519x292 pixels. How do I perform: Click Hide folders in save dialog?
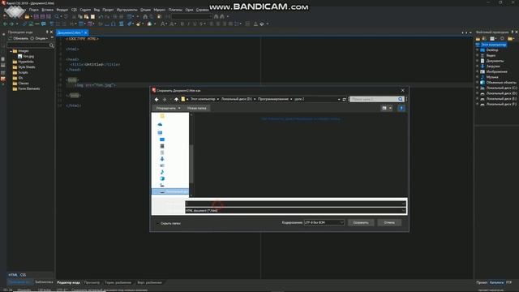point(168,224)
